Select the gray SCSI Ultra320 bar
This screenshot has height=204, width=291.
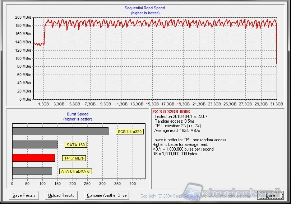click(x=60, y=131)
